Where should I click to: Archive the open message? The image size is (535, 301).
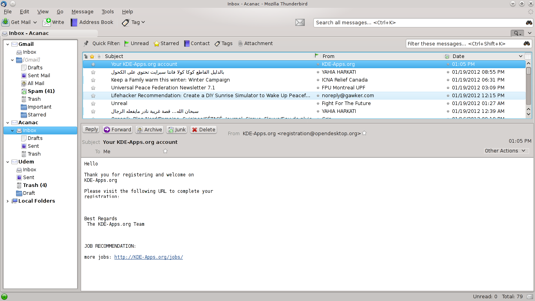tap(149, 130)
